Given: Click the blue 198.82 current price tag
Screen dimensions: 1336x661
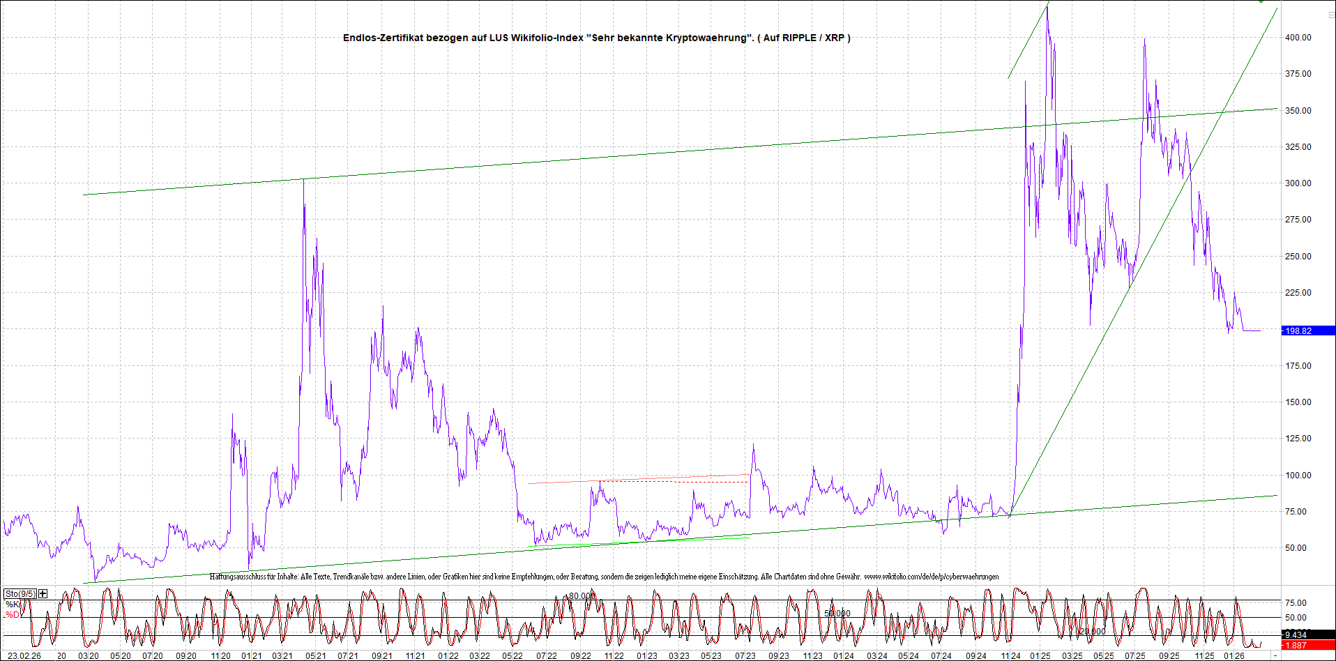Looking at the screenshot, I should pyautogui.click(x=1307, y=330).
